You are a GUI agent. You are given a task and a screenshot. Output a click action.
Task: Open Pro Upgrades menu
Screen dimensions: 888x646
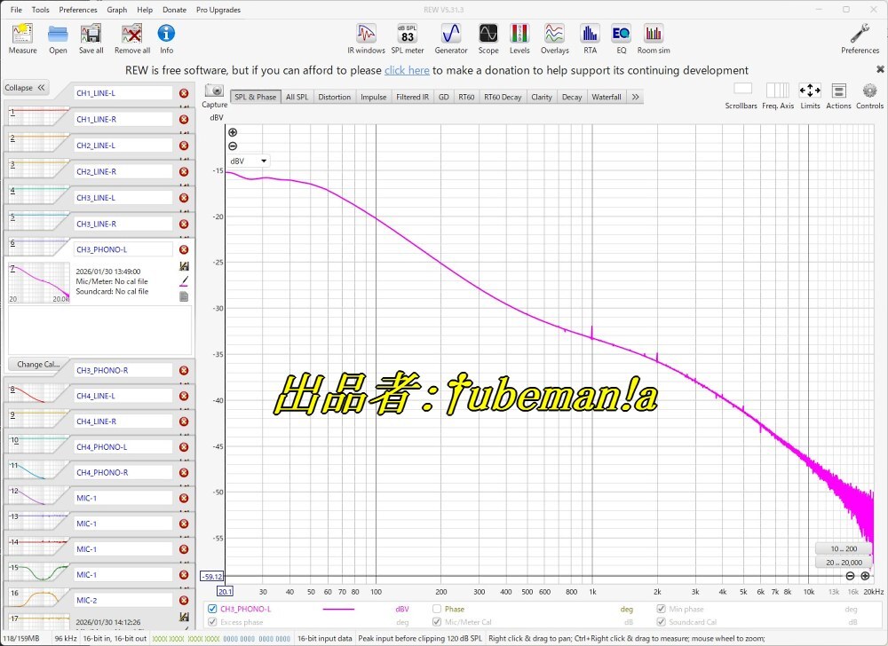point(218,10)
